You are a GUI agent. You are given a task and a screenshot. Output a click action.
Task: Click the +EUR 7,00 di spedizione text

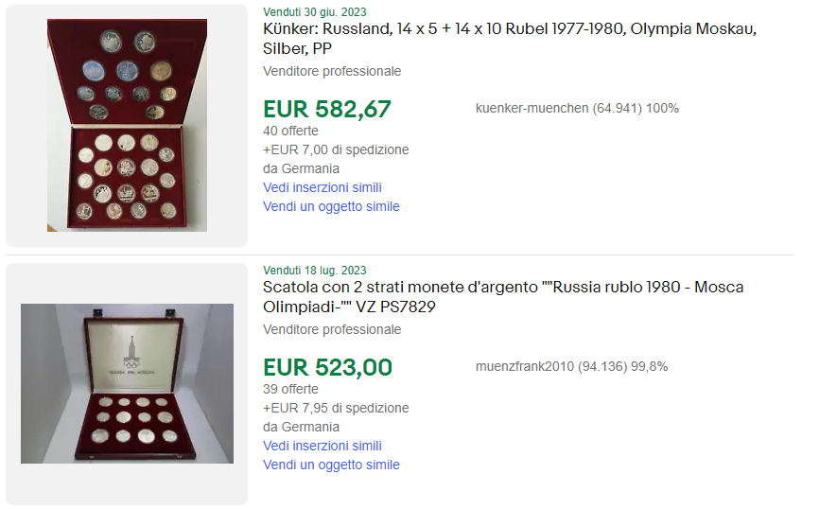336,149
